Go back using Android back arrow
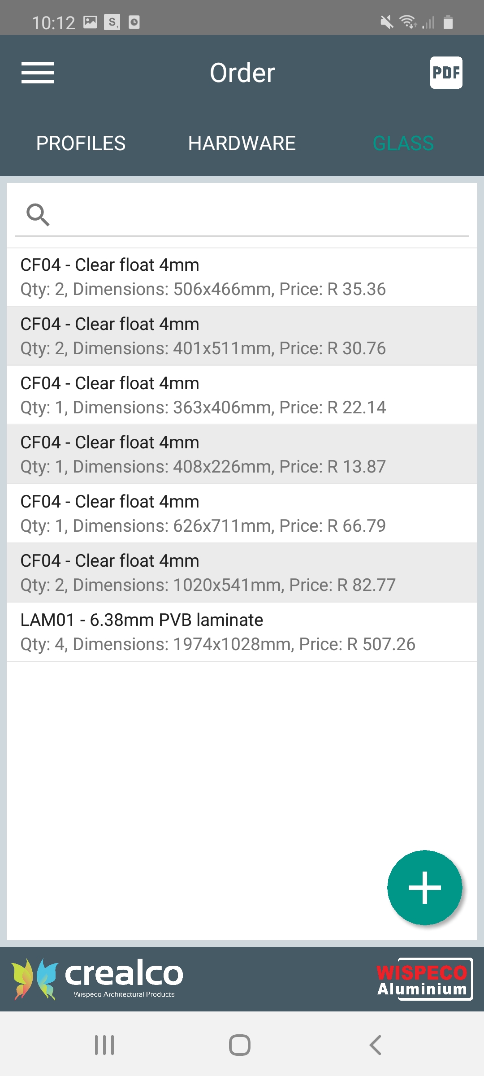This screenshot has width=484, height=1076. pyautogui.click(x=376, y=1045)
